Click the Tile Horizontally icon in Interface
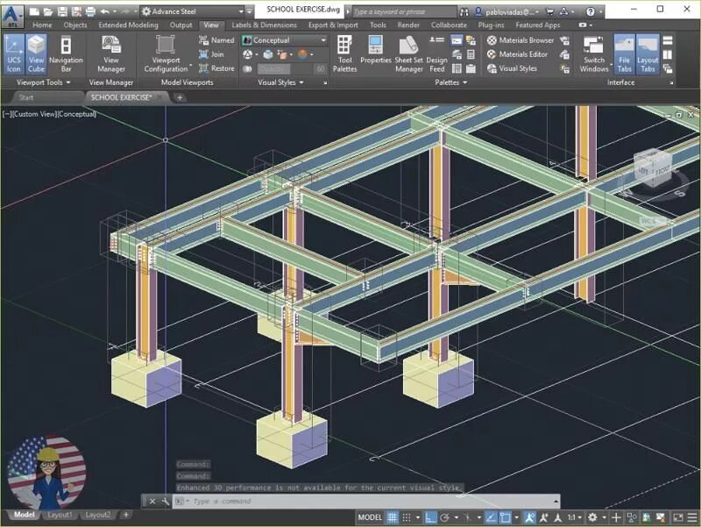The image size is (701, 527). [668, 40]
